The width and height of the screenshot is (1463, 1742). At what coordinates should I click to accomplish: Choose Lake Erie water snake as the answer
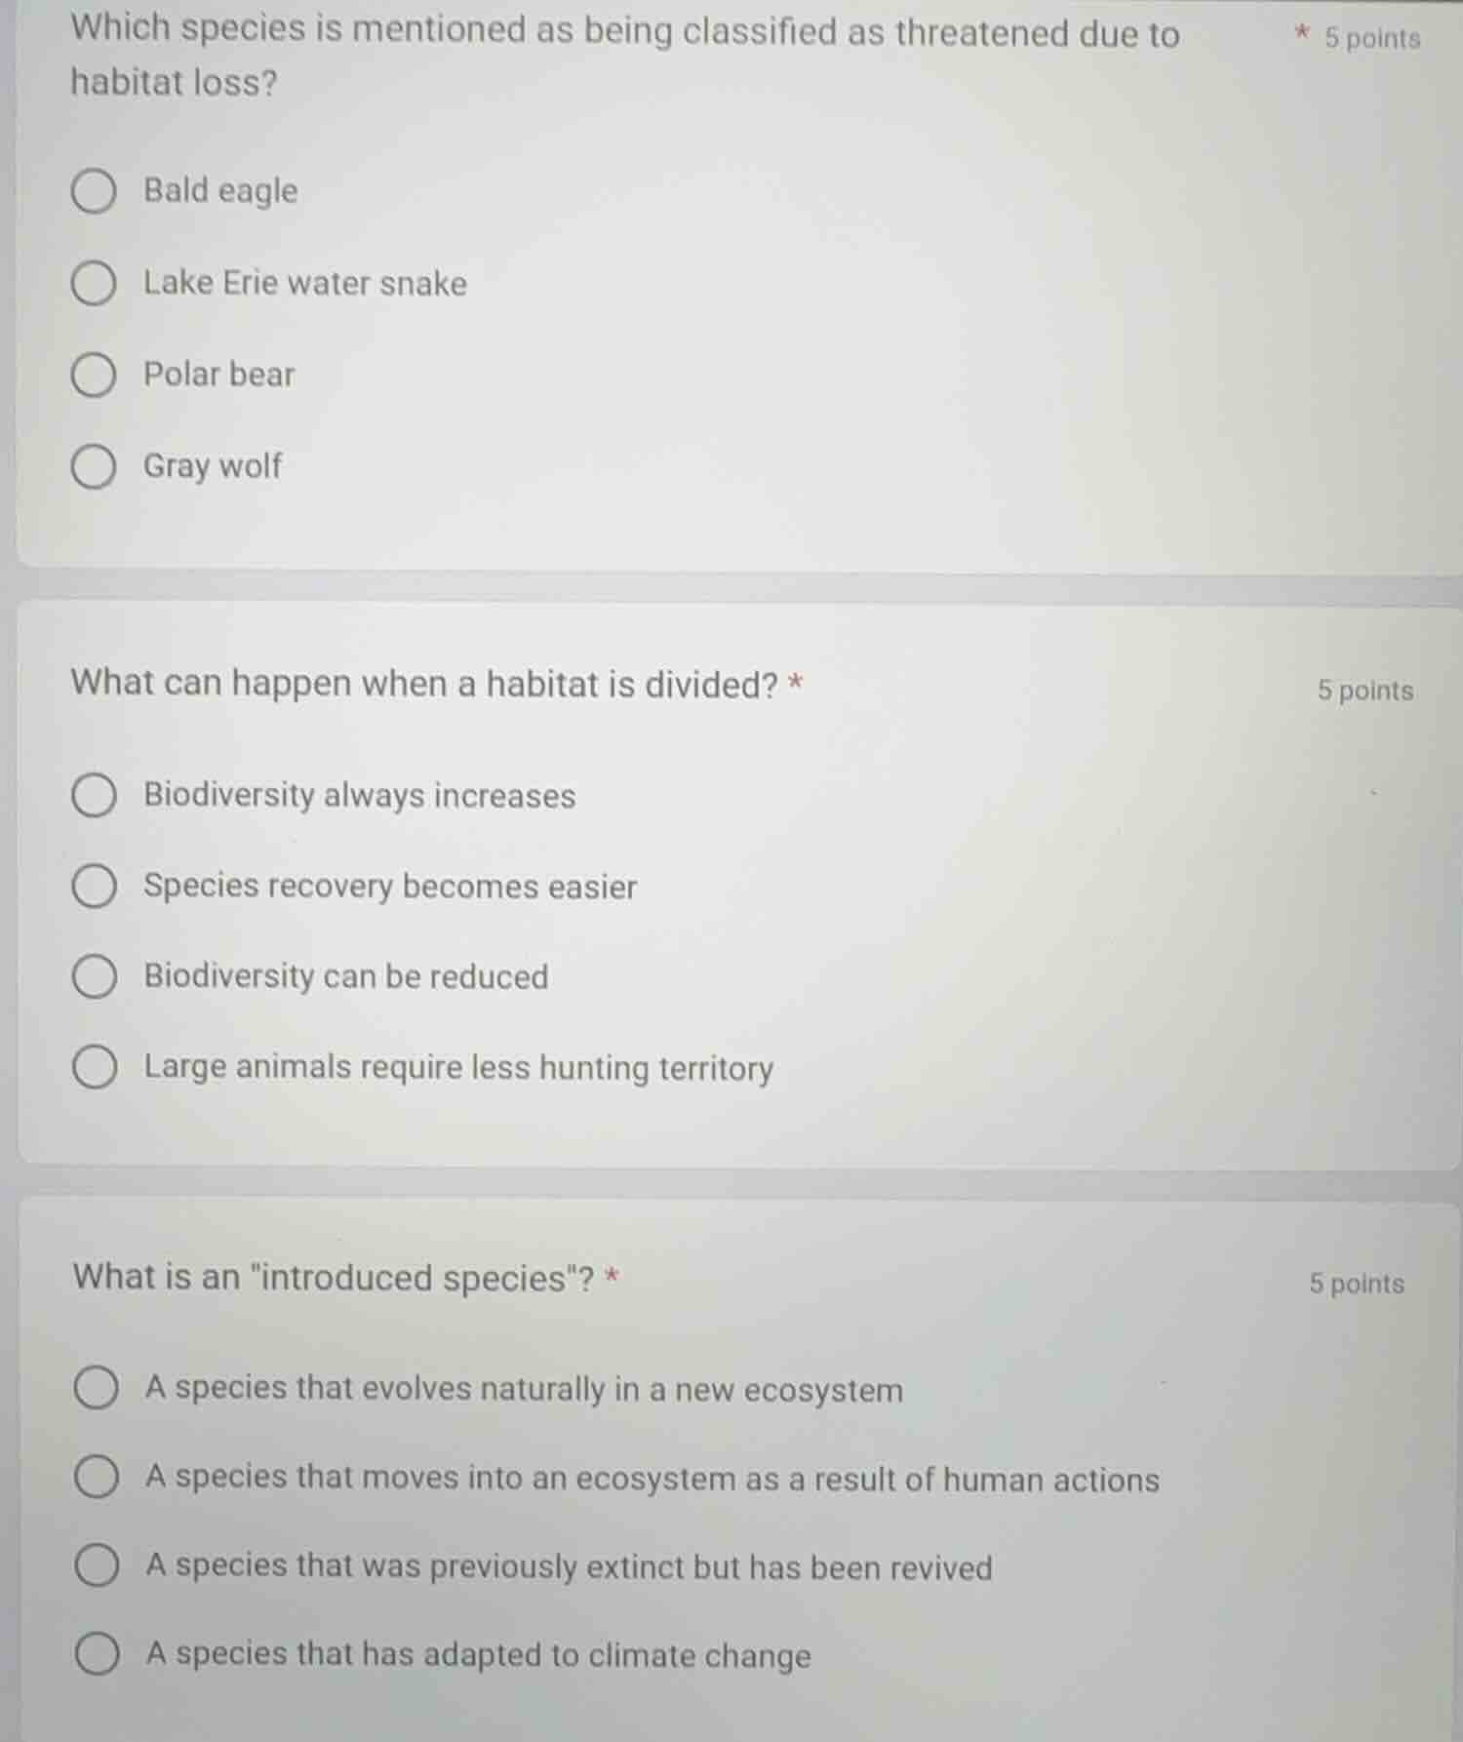[x=93, y=284]
